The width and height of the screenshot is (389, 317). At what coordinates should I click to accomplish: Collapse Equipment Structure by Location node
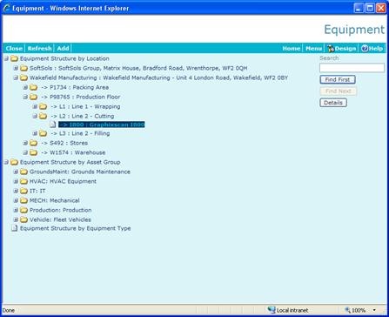tap(6, 58)
